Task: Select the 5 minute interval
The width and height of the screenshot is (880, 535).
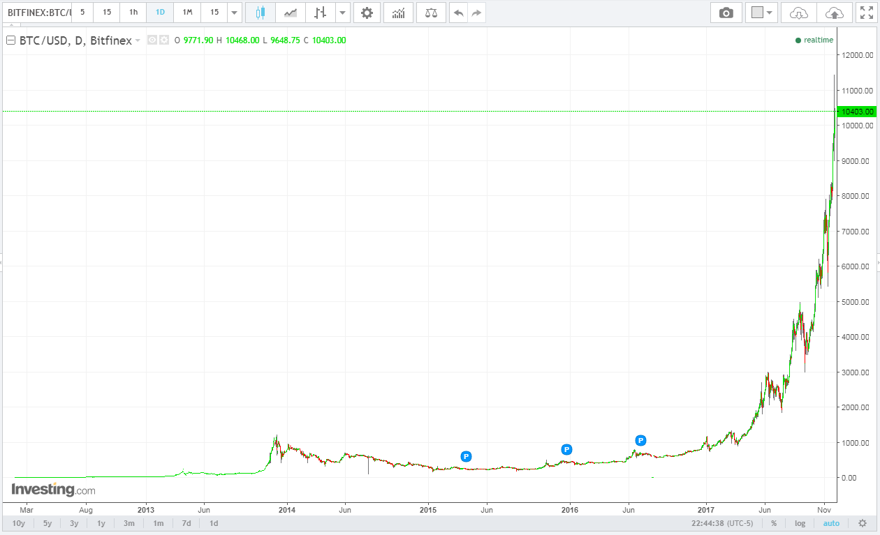Action: pos(82,13)
